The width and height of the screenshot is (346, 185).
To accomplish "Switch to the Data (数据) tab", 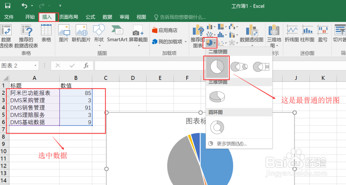I will [x=107, y=17].
